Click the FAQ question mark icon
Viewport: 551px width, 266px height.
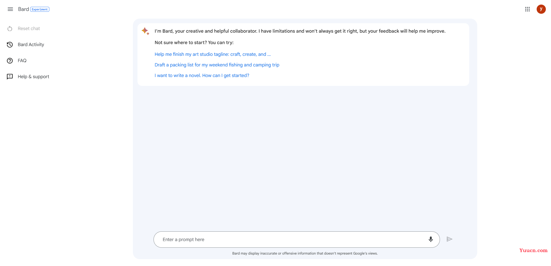click(x=10, y=61)
